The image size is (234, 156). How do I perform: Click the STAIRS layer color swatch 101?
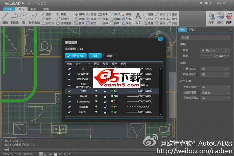[112, 96]
